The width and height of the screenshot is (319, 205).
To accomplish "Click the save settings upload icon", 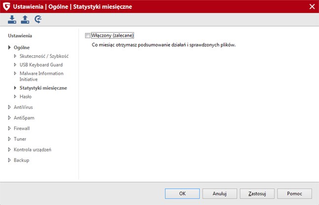I will click(x=25, y=20).
